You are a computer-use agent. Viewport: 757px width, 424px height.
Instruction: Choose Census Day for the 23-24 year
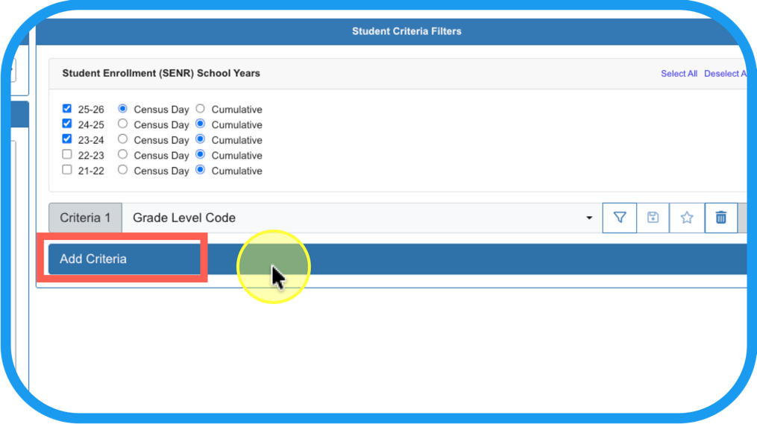coord(123,139)
